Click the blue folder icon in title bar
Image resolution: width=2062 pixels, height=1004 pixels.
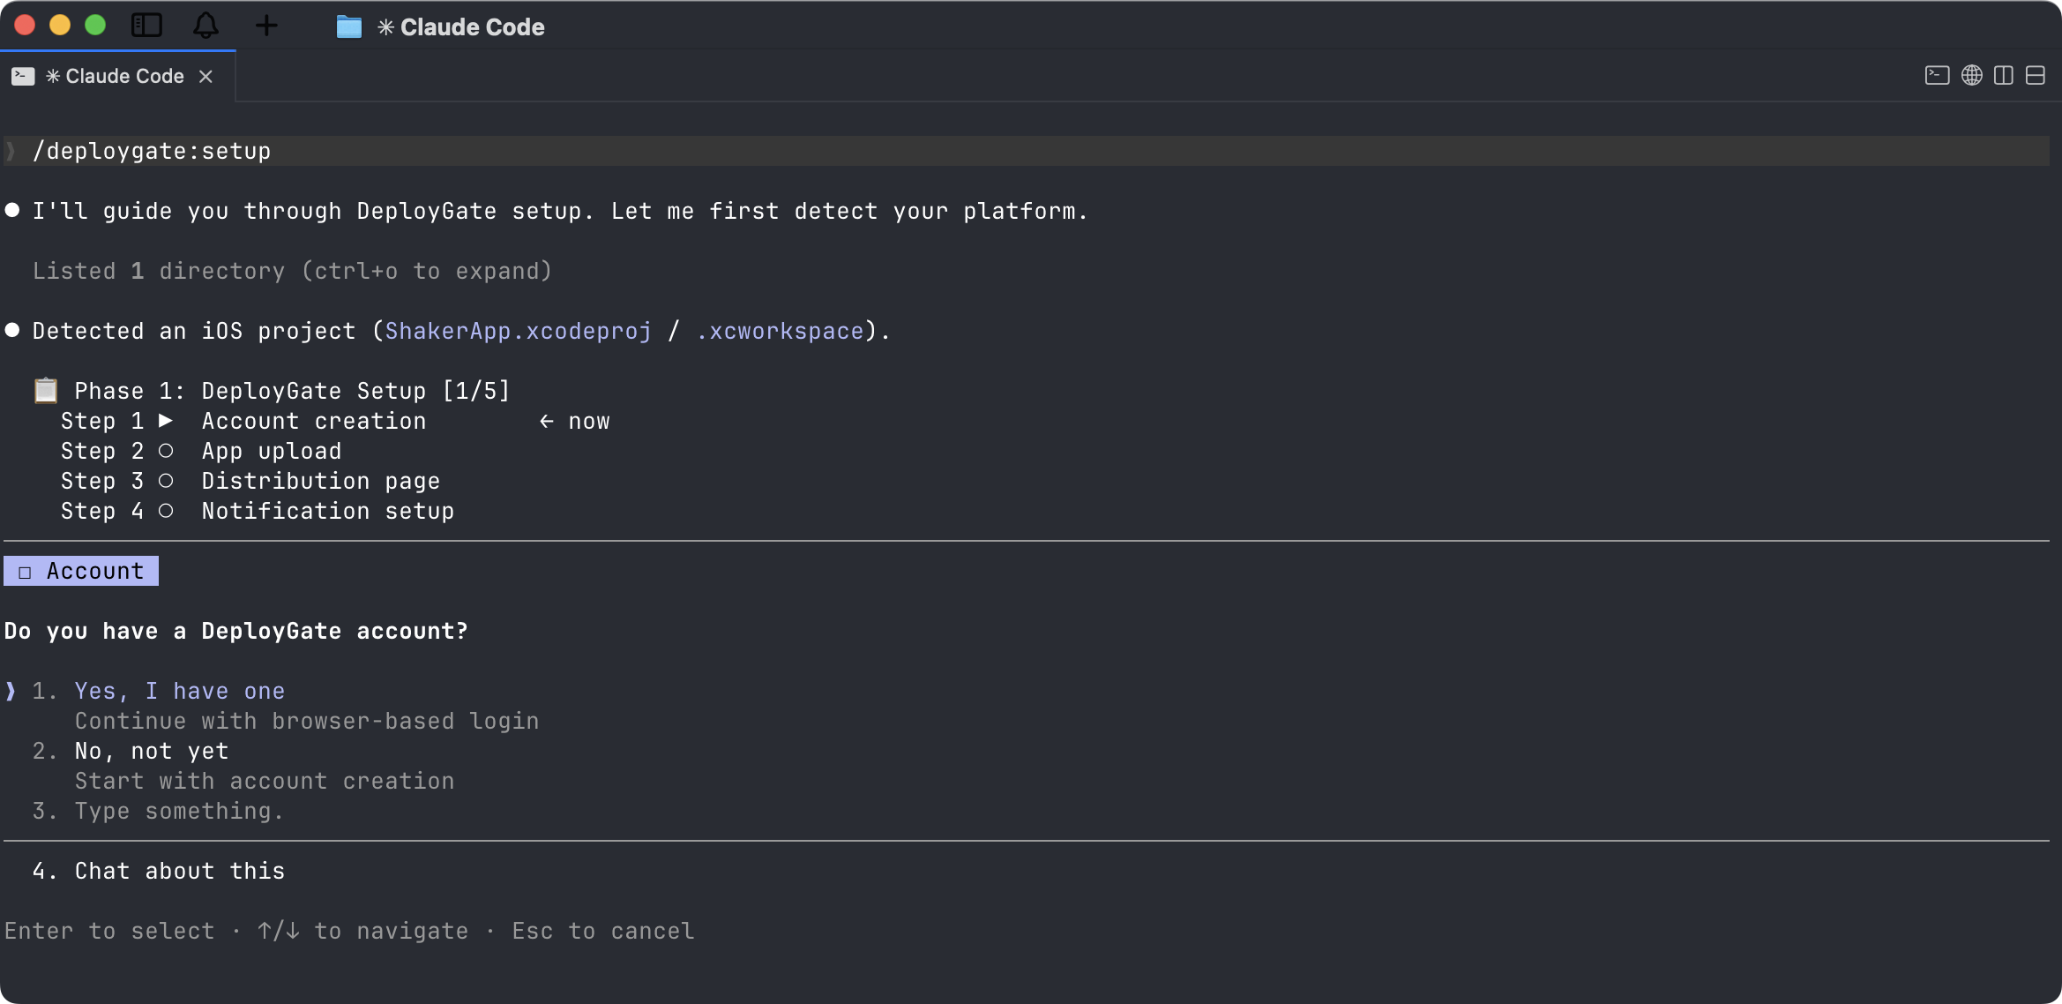[349, 27]
